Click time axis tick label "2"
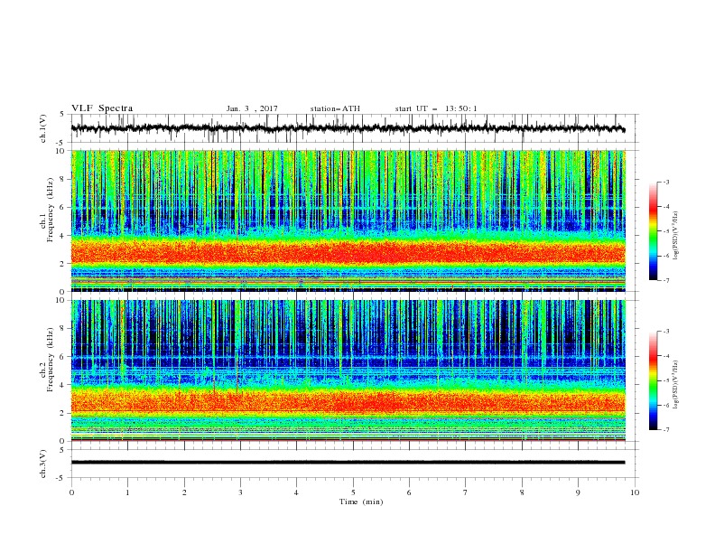The height and width of the screenshot is (553, 715). click(184, 492)
